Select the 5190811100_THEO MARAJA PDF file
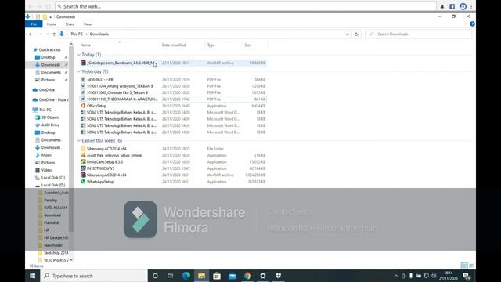This screenshot has width=501, height=282. 173,99
